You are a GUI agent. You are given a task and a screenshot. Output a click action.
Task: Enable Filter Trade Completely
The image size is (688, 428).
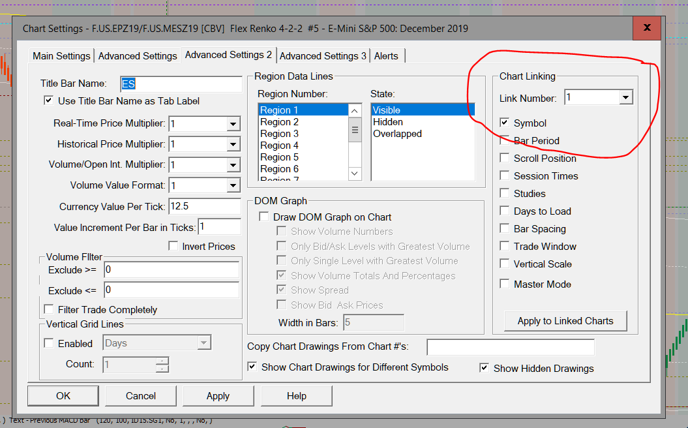[x=49, y=309]
